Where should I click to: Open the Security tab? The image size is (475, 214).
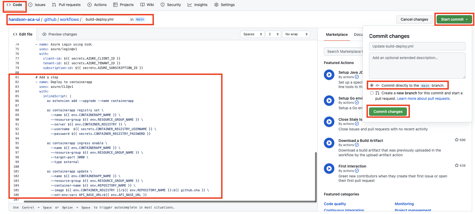coord(171,5)
